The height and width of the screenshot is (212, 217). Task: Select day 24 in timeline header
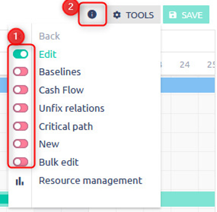[x=185, y=65]
